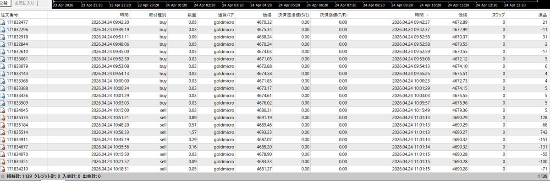The image size is (550, 181).
Task: Click the icon next to order 171835514
Action: [x=3, y=132]
